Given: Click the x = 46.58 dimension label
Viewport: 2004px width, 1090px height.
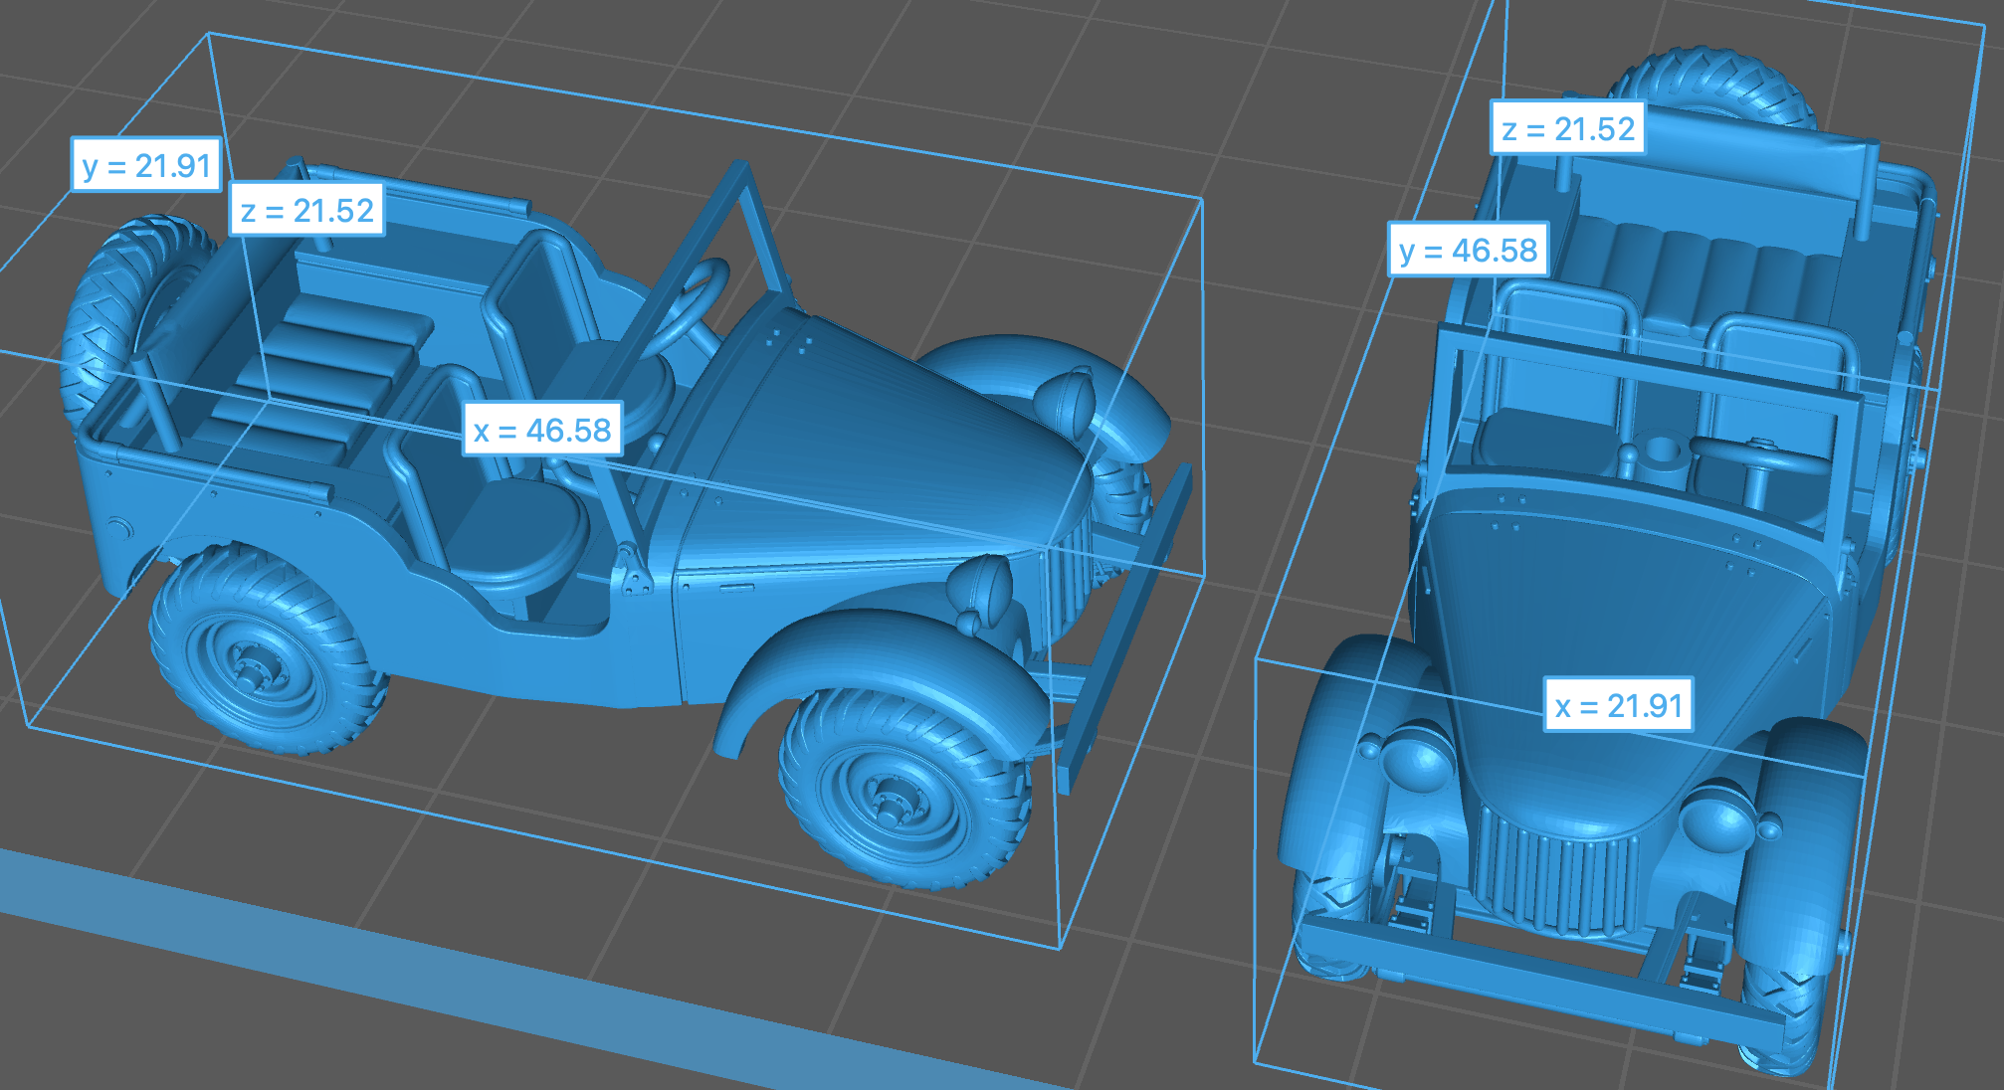Looking at the screenshot, I should [x=542, y=430].
